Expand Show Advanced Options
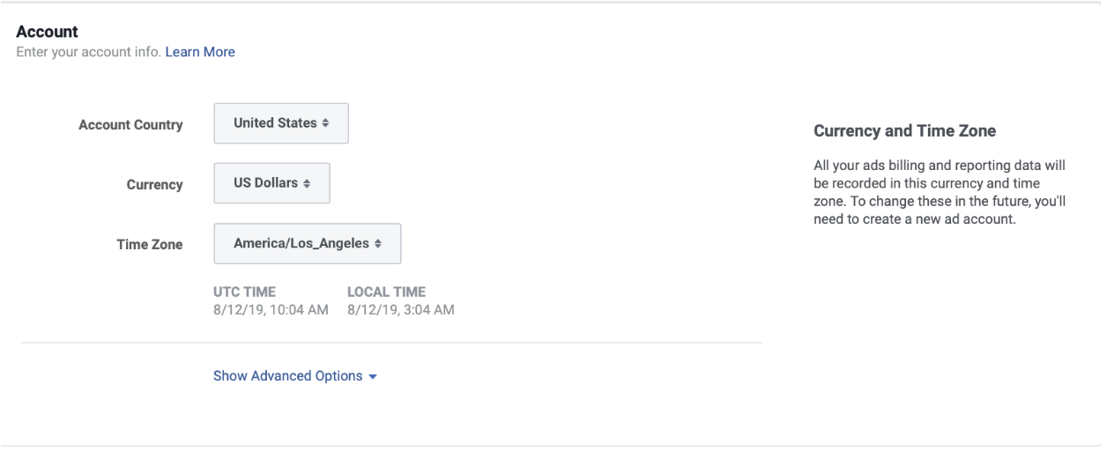The height and width of the screenshot is (451, 1107). (x=288, y=376)
